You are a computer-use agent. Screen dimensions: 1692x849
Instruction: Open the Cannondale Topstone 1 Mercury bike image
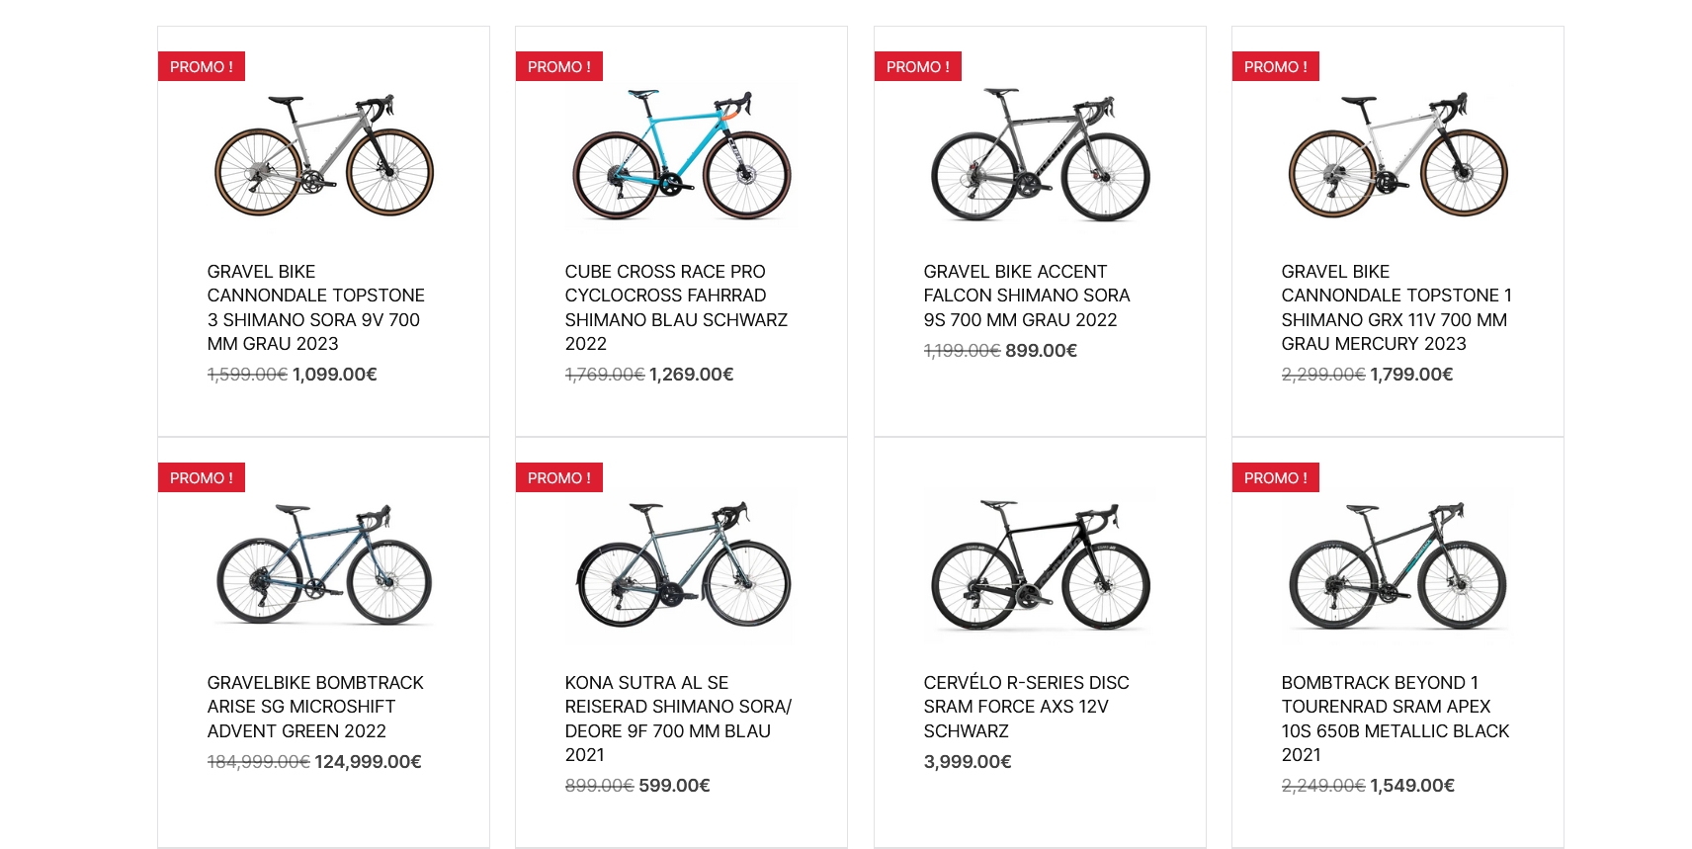pyautogui.click(x=1397, y=155)
